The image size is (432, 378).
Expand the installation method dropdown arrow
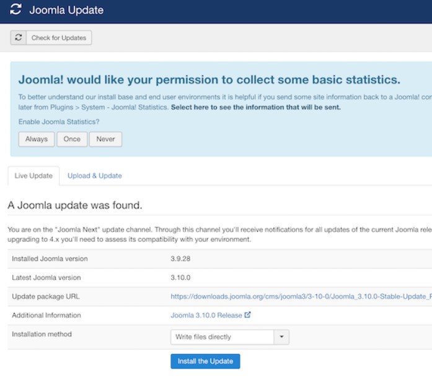281,337
